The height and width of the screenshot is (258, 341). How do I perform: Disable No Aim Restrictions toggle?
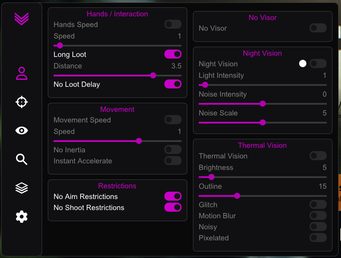click(x=173, y=196)
